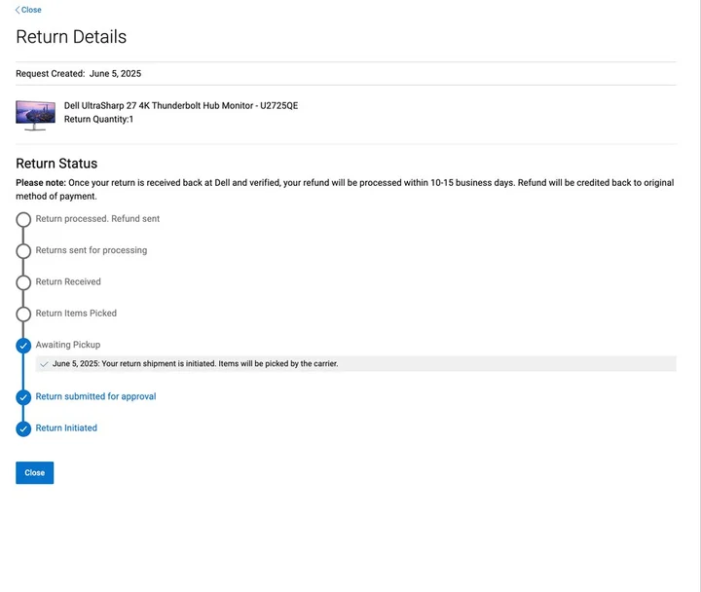Screen dimensions: 701x592
Task: Select the 'Return Initiated' step label
Action: (x=66, y=427)
